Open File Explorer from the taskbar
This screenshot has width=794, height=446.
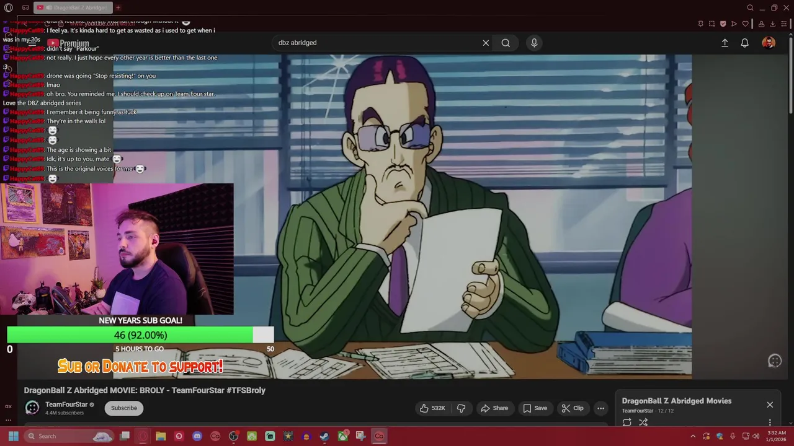pos(161,436)
